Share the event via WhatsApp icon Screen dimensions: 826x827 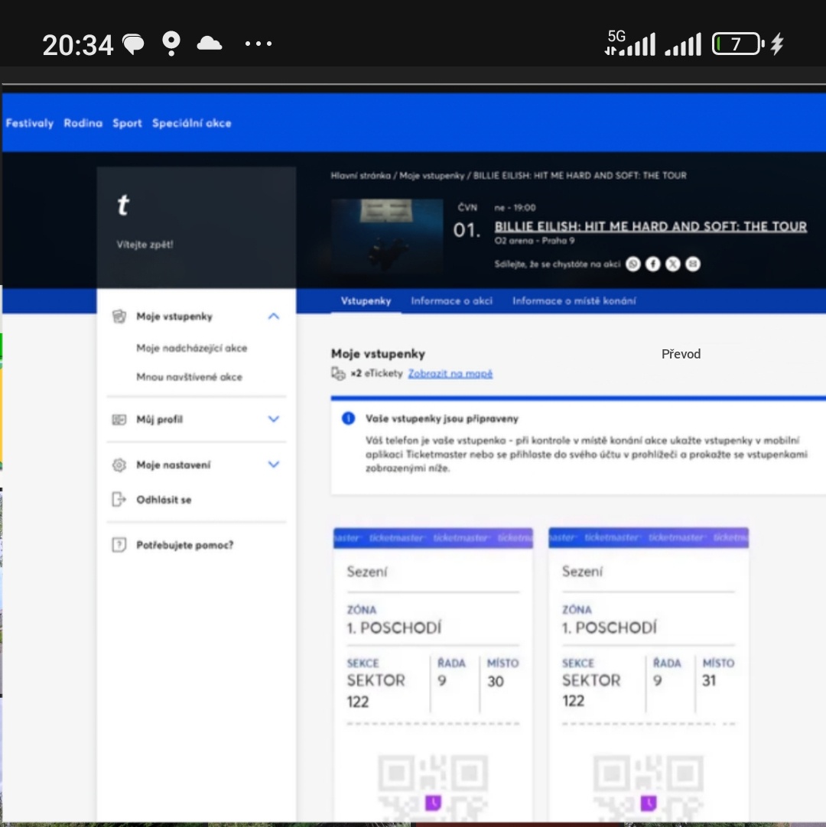[x=633, y=264]
